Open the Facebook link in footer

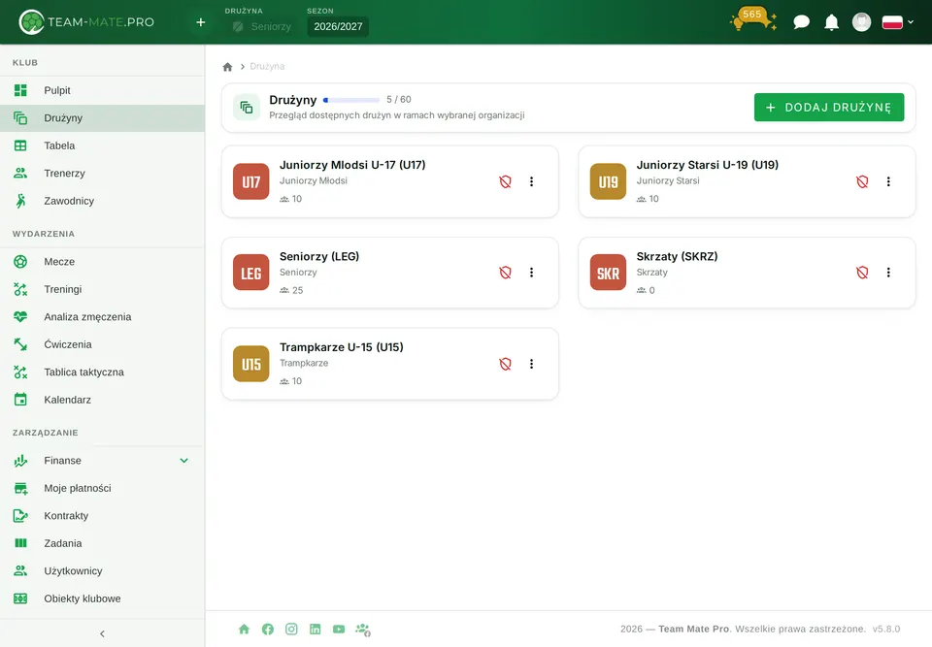268,630
